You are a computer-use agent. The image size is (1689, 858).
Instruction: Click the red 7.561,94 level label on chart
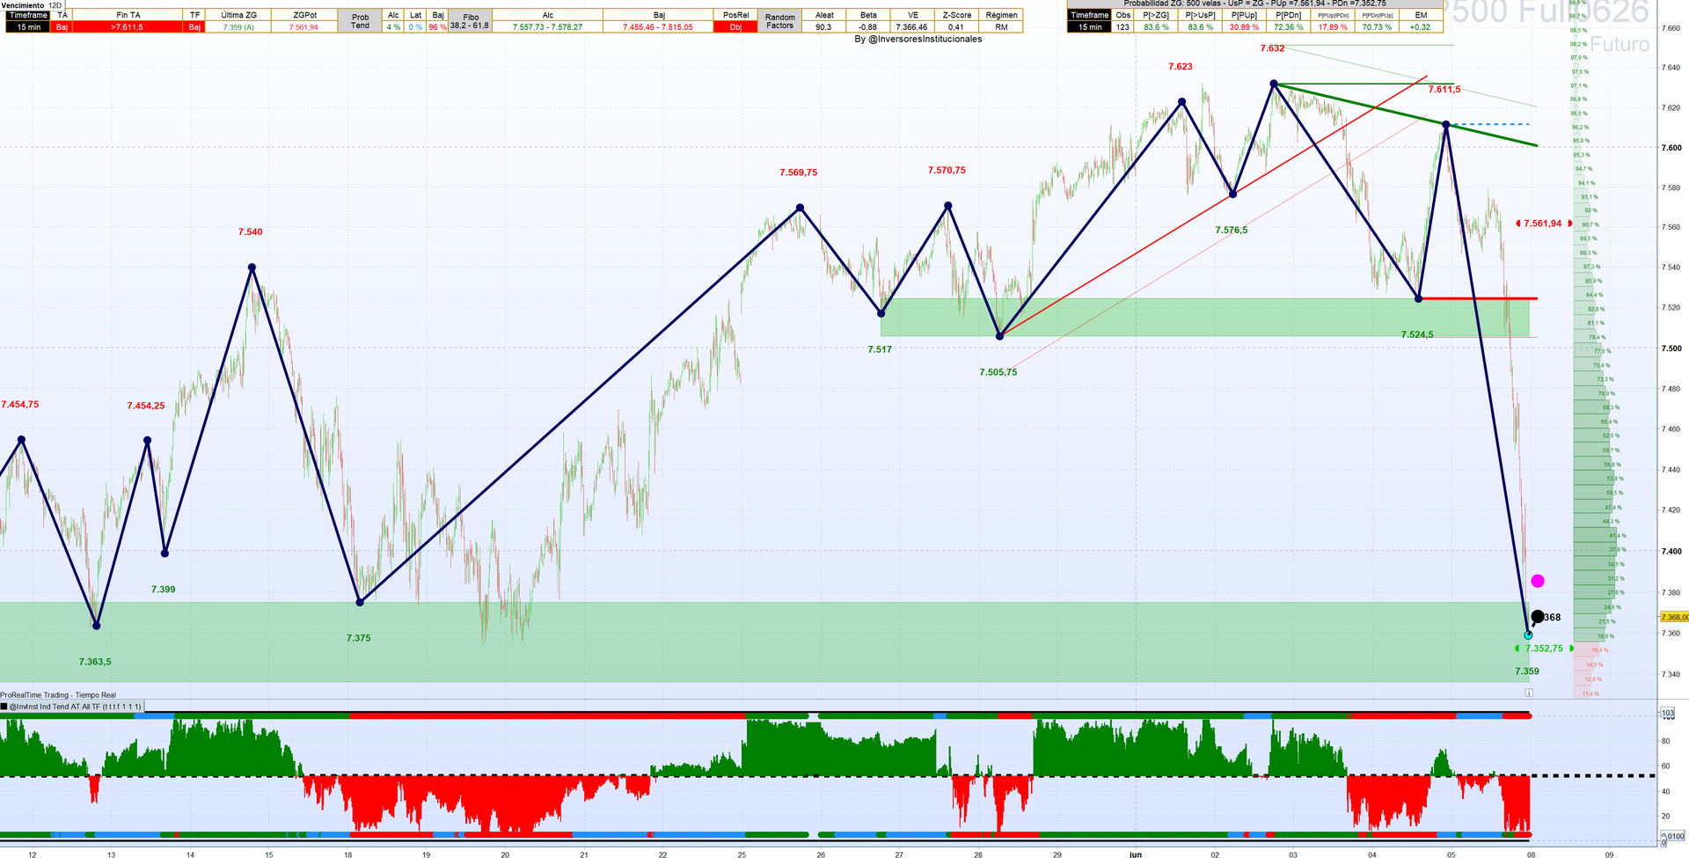pos(1543,224)
